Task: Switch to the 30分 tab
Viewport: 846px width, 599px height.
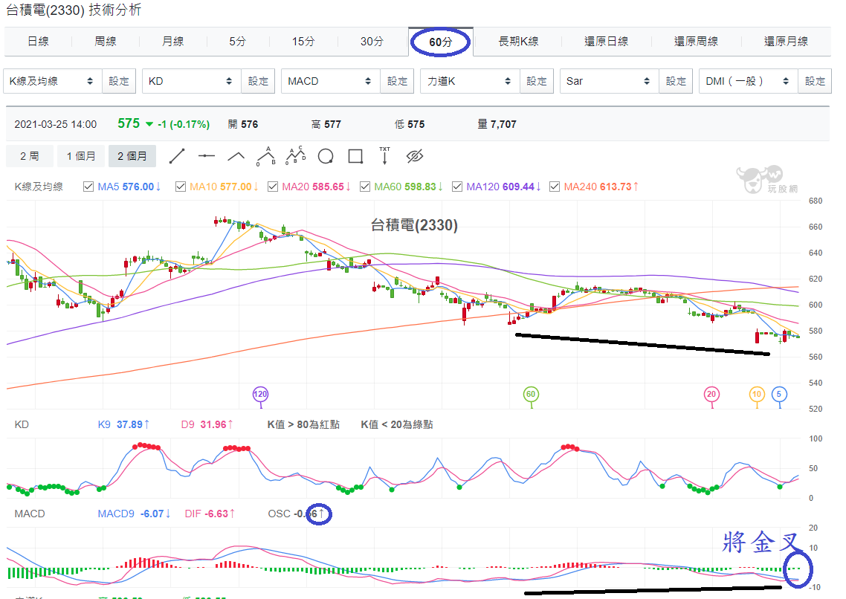Action: coord(372,42)
